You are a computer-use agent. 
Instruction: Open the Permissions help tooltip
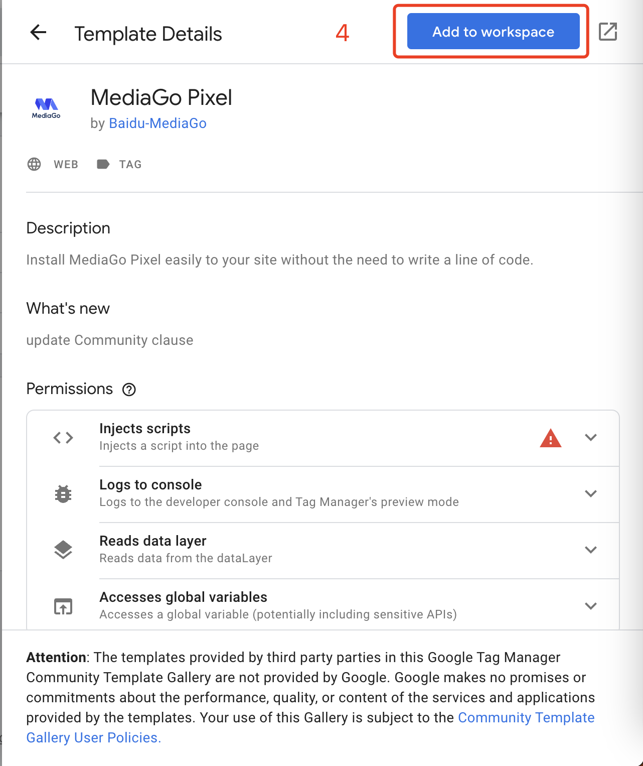click(x=129, y=389)
